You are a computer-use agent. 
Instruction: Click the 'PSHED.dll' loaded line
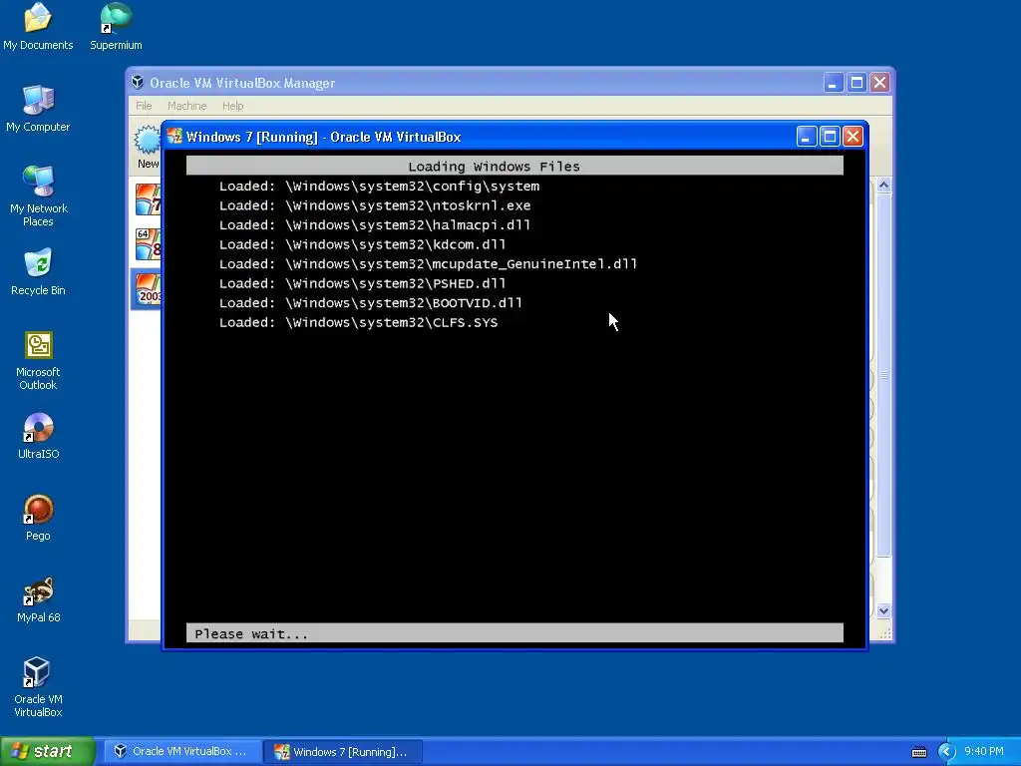point(362,284)
